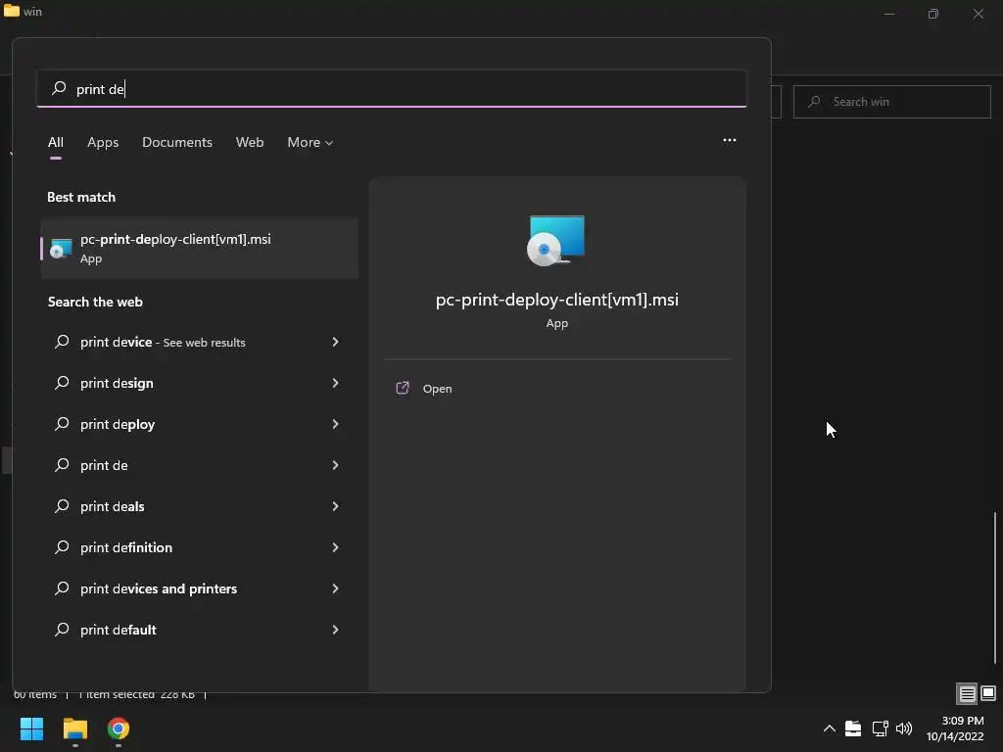Minimize the win File Explorer window
This screenshot has height=752, width=1003.
[x=889, y=14]
